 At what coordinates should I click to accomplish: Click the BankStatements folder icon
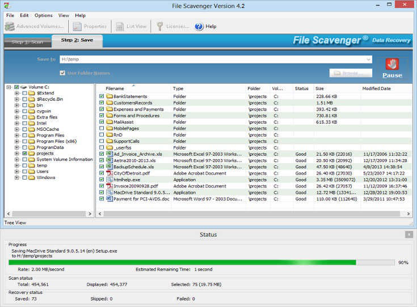109,96
